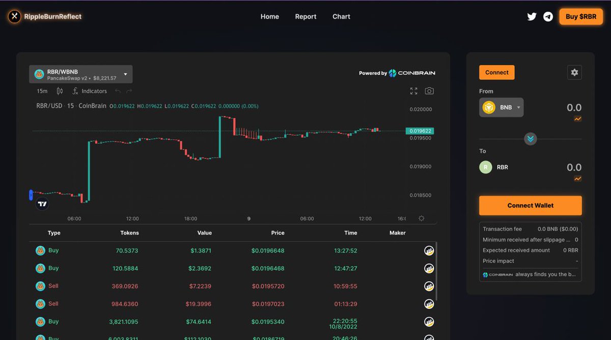Click the 369.0926 tokens cell
This screenshot has width=611, height=340.
point(125,286)
